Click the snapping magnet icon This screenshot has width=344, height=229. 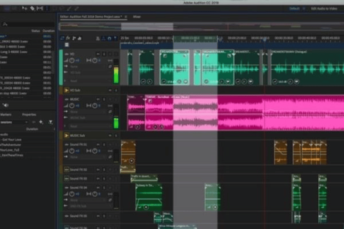coord(110,38)
